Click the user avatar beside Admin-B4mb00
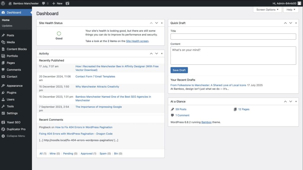This screenshot has width=303, height=170. pyautogui.click(x=299, y=3)
